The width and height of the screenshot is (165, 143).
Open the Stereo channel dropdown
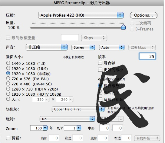[x=83, y=47]
